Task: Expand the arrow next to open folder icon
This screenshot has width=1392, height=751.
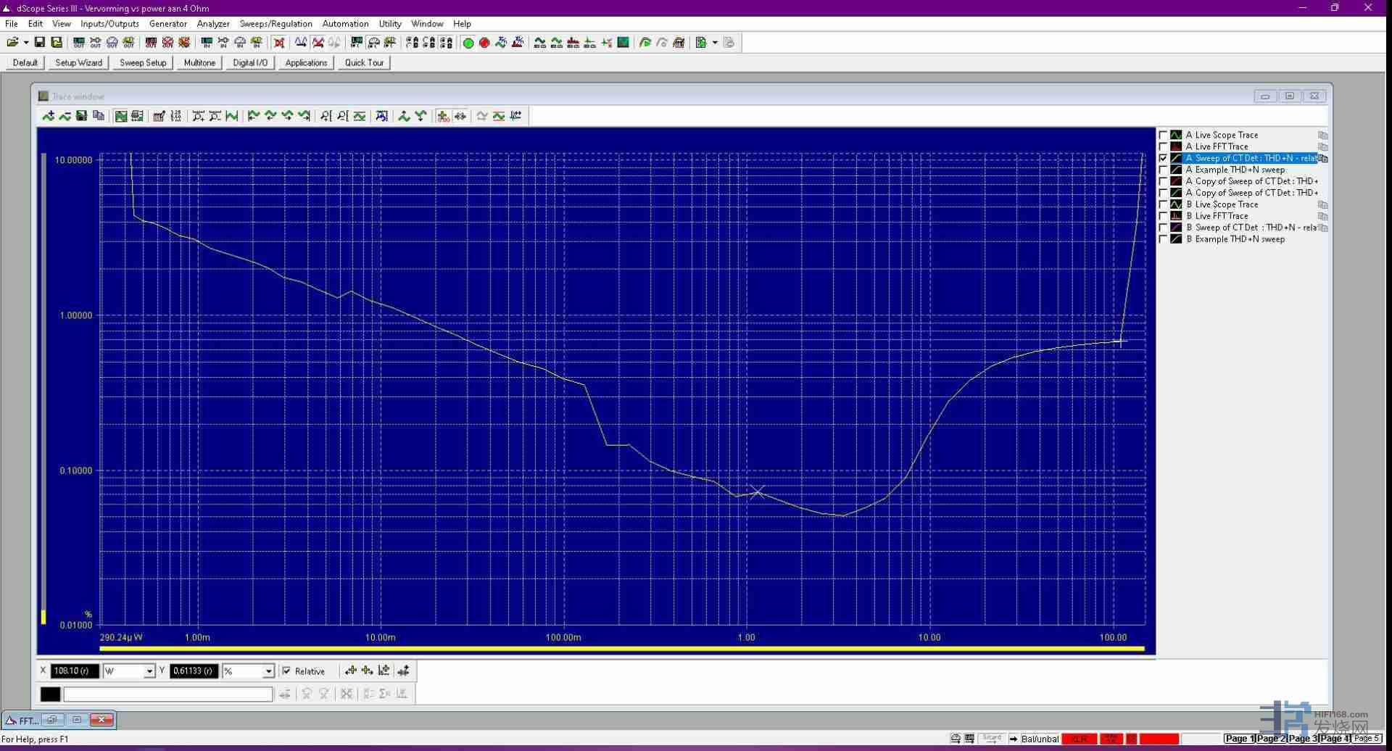Action: (x=26, y=43)
